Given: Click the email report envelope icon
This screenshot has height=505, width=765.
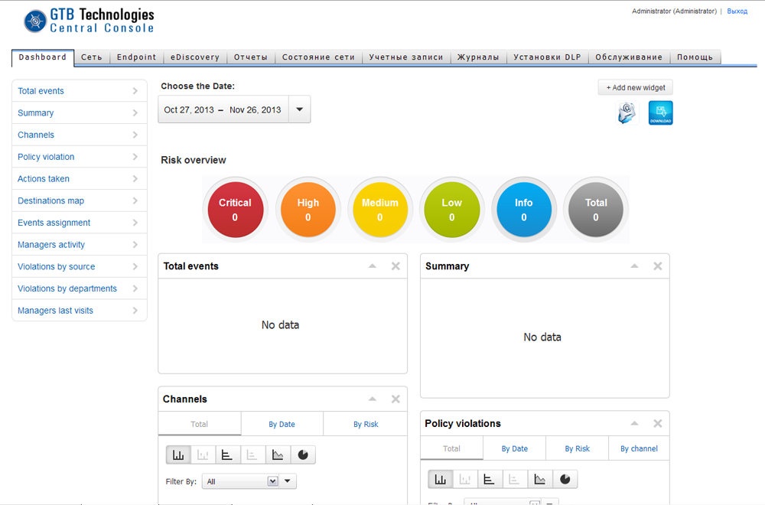Looking at the screenshot, I should 627,112.
